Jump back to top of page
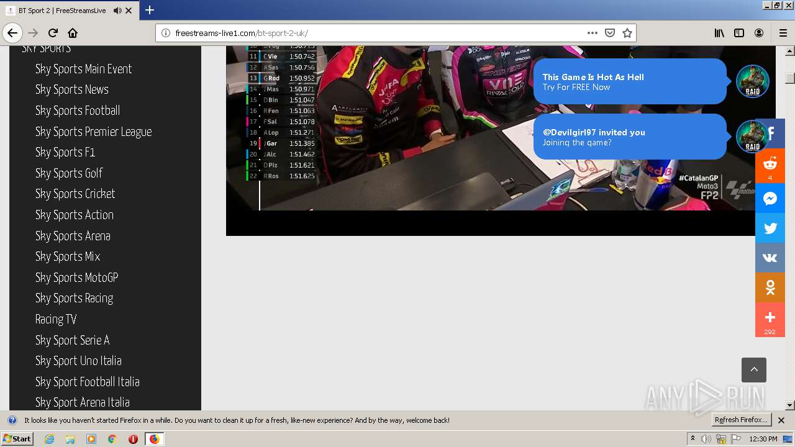Screen dimensions: 795x447 pyautogui.click(x=754, y=370)
